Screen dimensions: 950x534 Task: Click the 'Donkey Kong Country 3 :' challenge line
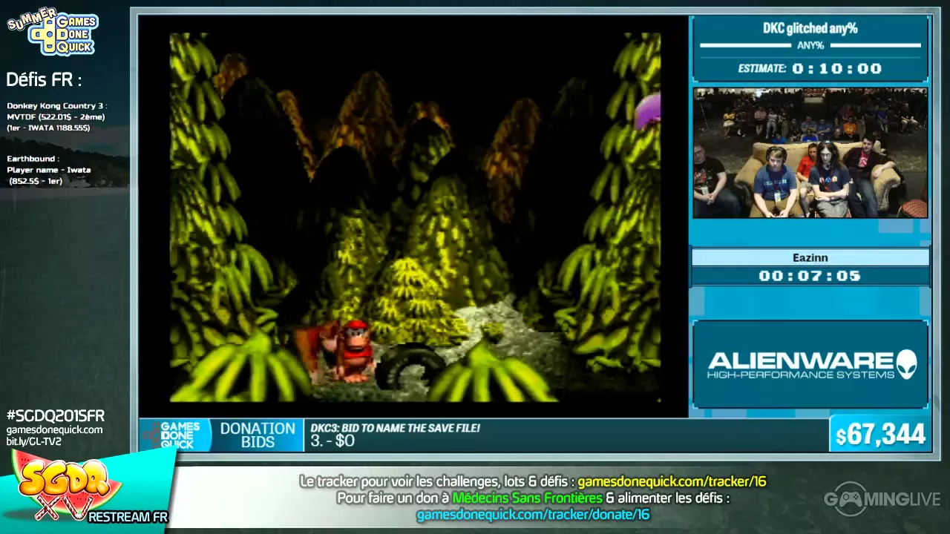(56, 105)
